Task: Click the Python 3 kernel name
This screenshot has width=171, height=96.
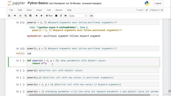Action: (x=155, y=10)
